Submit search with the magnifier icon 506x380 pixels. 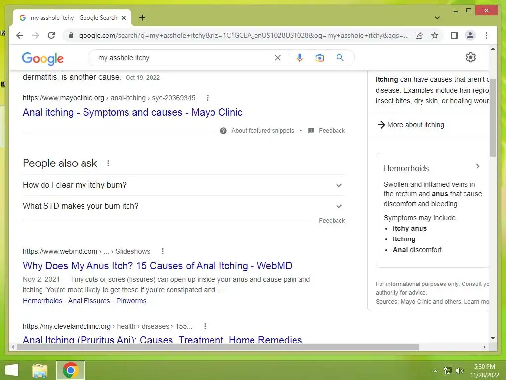click(x=340, y=58)
